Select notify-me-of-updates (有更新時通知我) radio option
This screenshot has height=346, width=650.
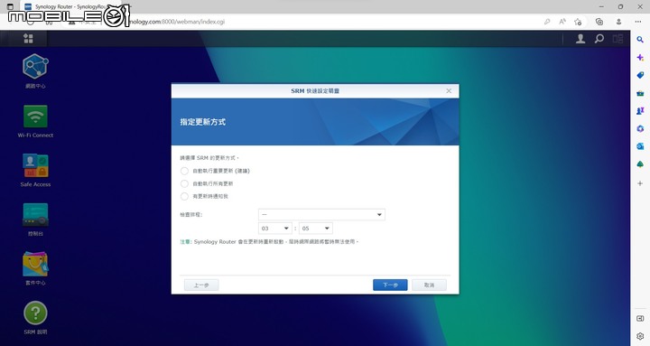pyautogui.click(x=184, y=196)
